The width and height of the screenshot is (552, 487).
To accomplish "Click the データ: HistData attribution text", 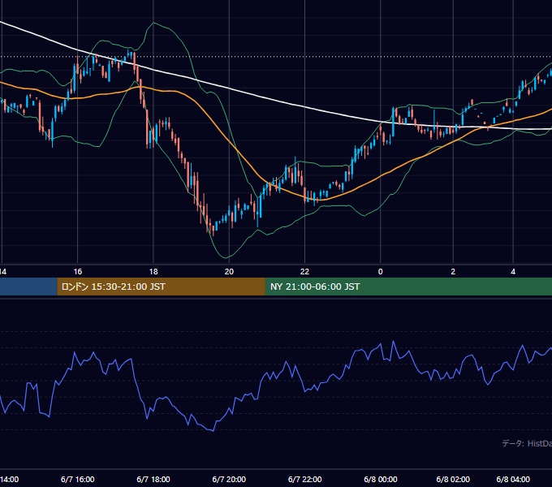I will point(527,443).
